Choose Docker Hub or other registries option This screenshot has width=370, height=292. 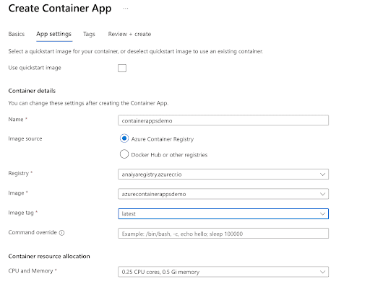pyautogui.click(x=124, y=154)
